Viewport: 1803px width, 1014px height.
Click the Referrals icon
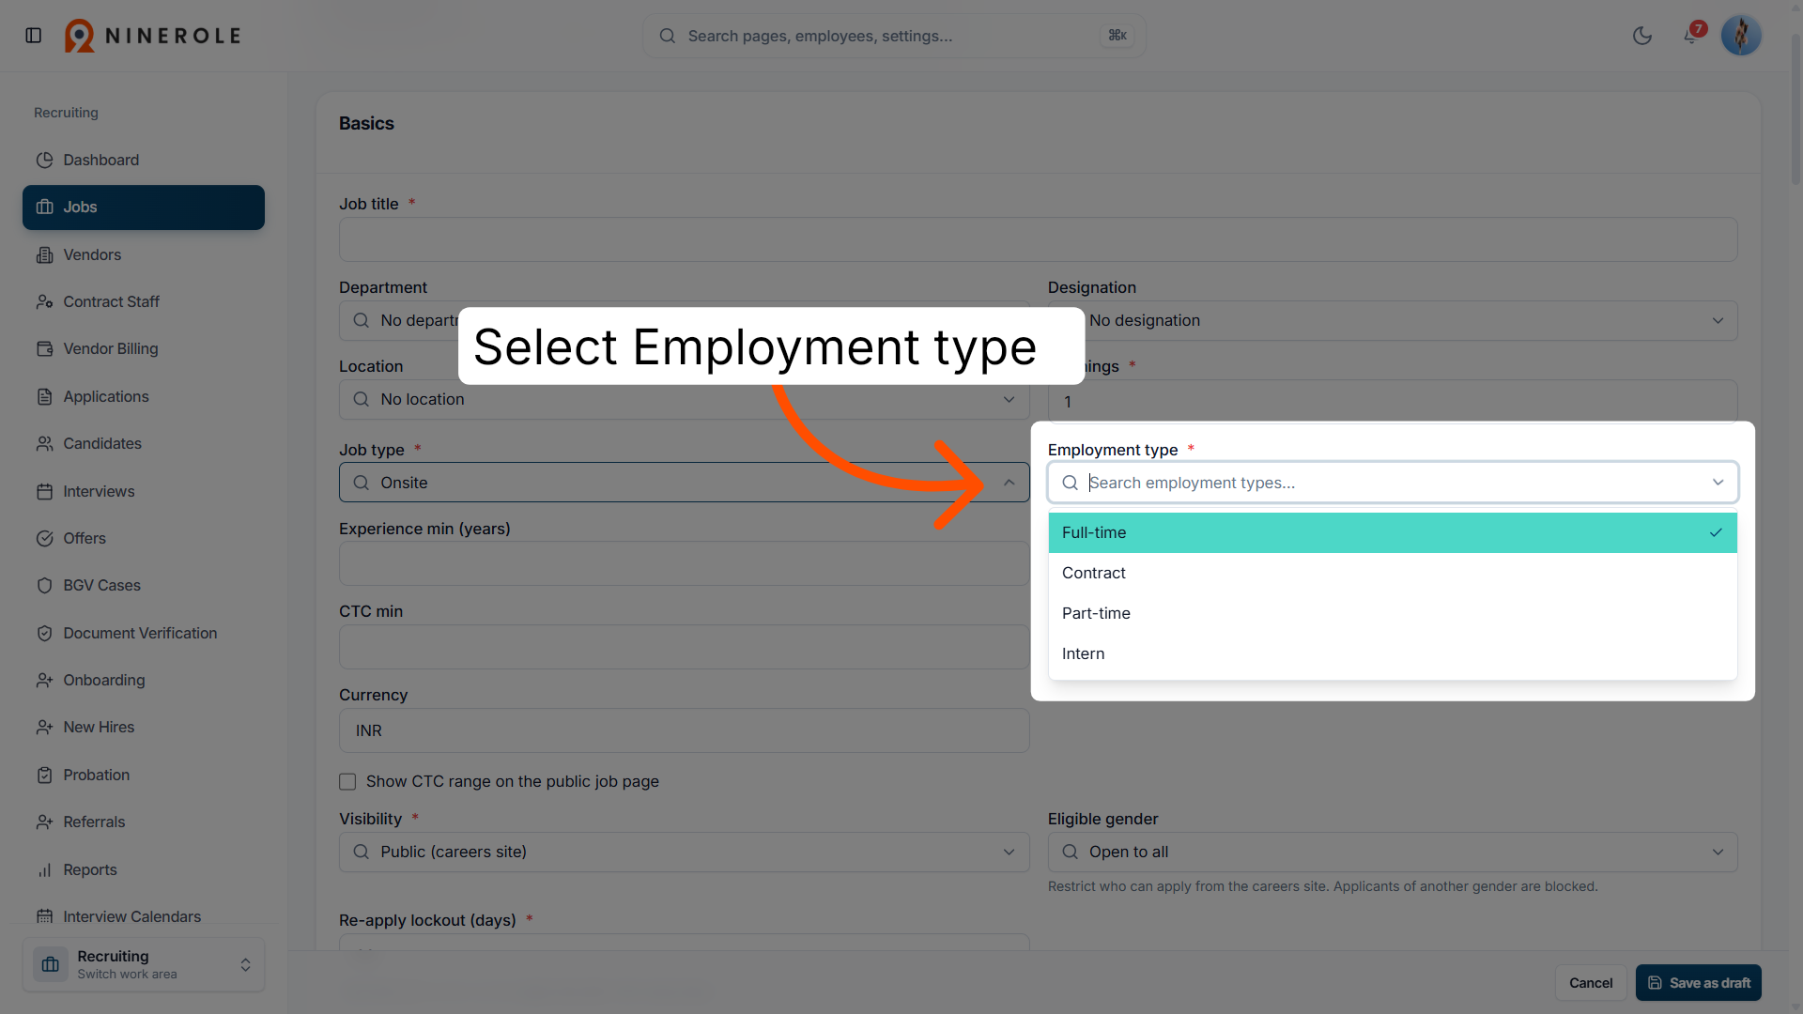click(44, 822)
